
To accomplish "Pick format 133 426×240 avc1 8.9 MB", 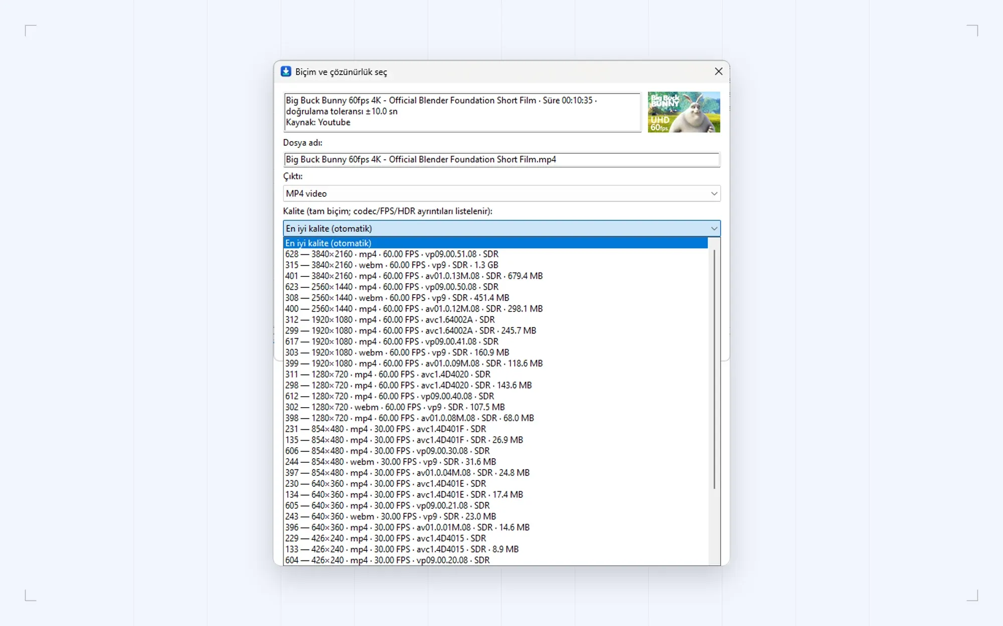I will (x=495, y=549).
